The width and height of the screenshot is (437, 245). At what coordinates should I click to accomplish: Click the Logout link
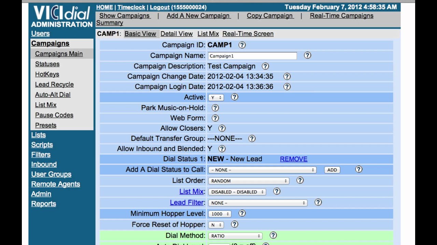tap(160, 7)
